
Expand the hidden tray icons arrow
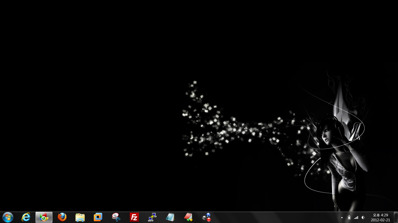pyautogui.click(x=342, y=217)
